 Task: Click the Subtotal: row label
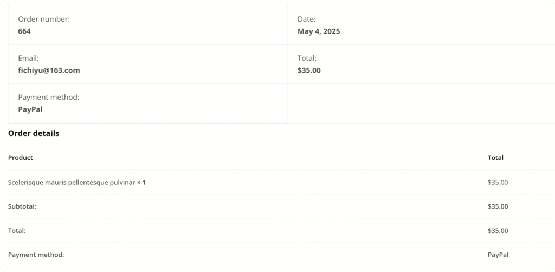point(22,206)
